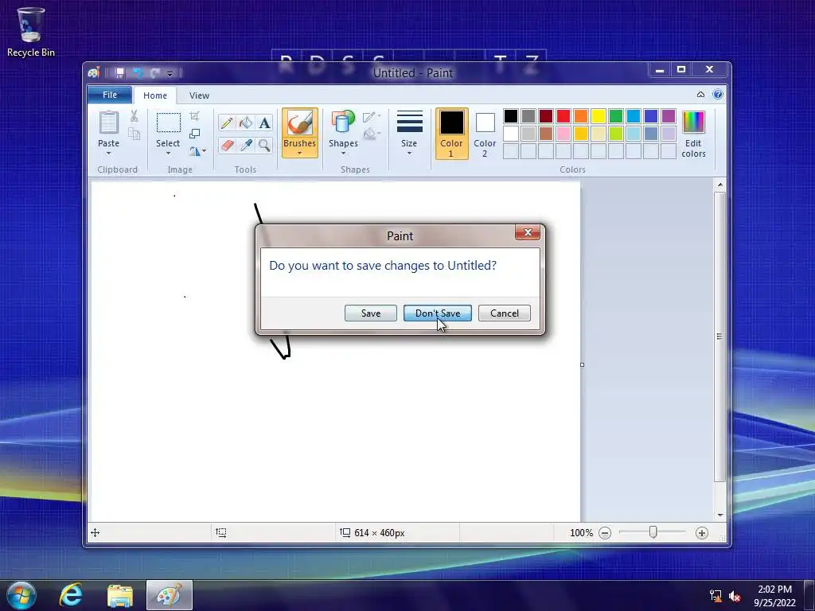Click the Paint Help question mark icon
The height and width of the screenshot is (611, 815).
[x=718, y=95]
